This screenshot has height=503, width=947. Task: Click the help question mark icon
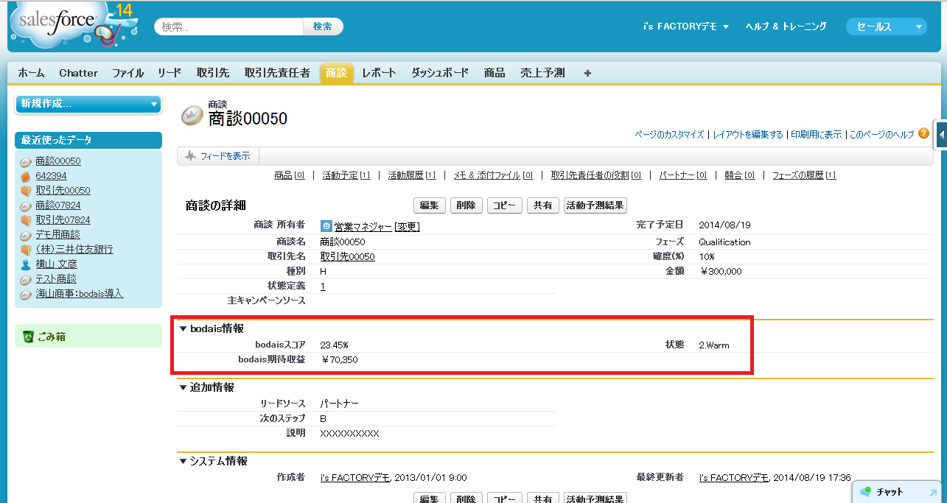tap(923, 133)
